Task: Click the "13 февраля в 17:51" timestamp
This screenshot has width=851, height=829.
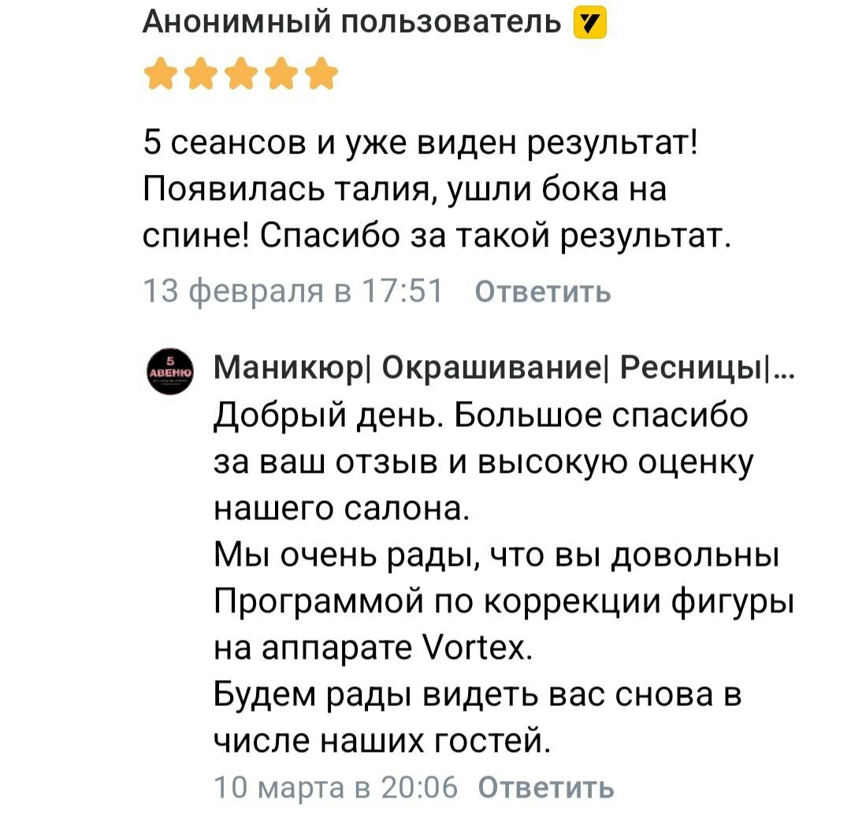Action: point(295,292)
